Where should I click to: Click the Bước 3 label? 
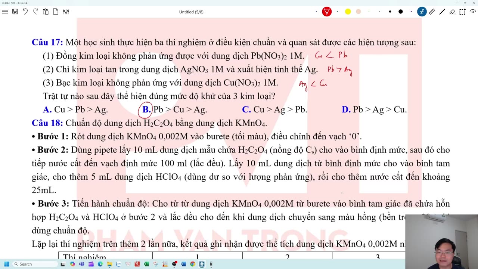click(53, 204)
